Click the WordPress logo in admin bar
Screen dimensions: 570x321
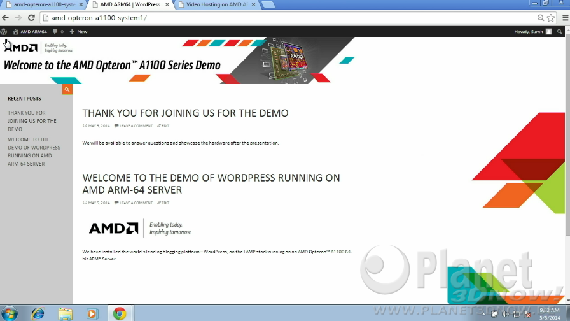click(x=4, y=32)
